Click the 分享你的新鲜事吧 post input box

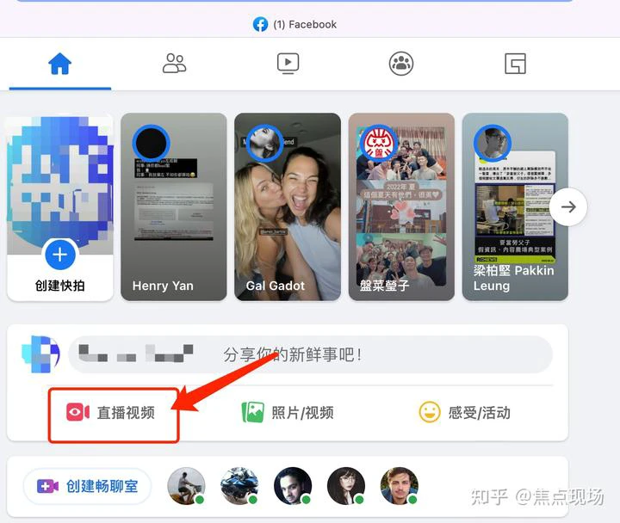click(x=310, y=354)
